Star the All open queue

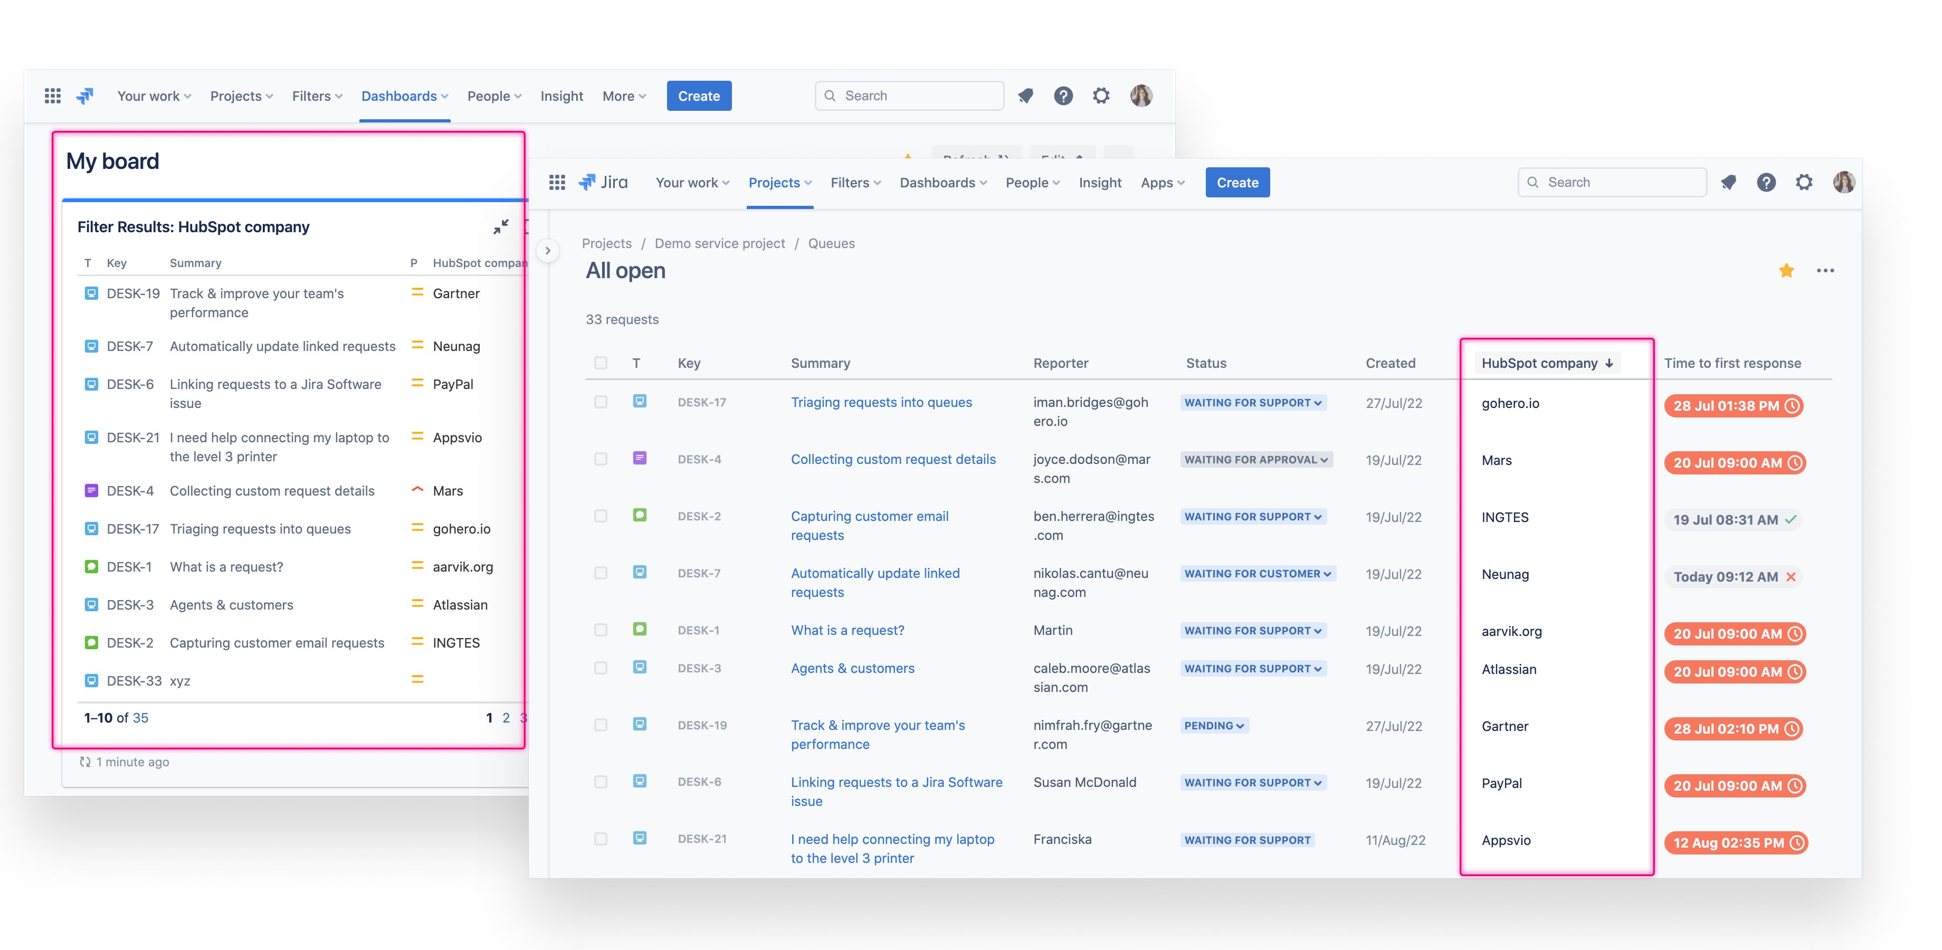click(1786, 270)
